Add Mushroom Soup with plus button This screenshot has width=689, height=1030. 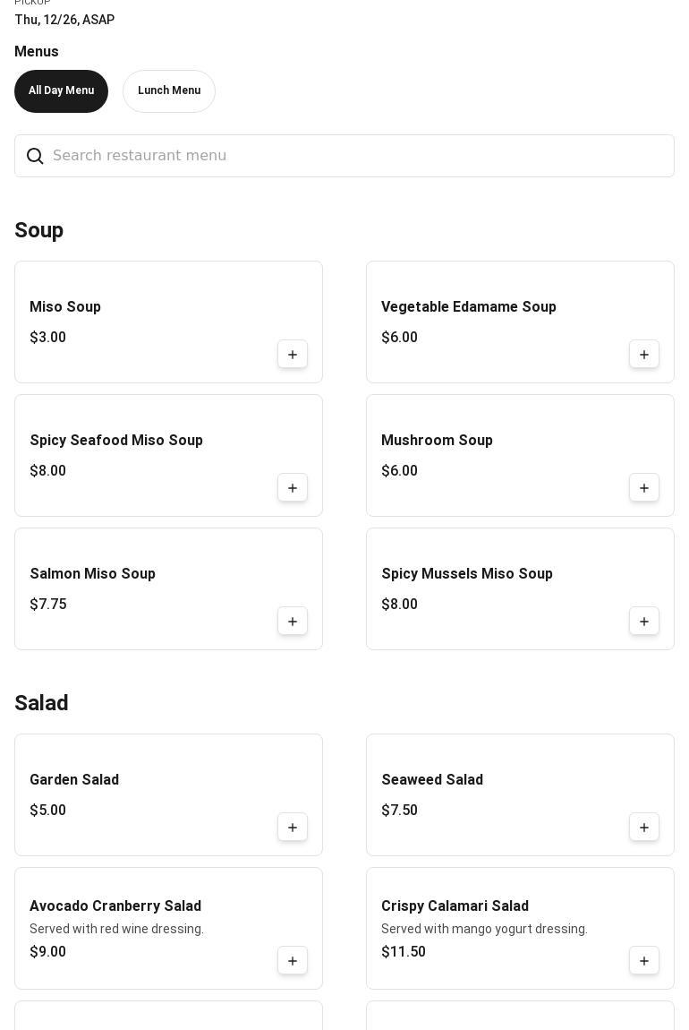pos(644,488)
